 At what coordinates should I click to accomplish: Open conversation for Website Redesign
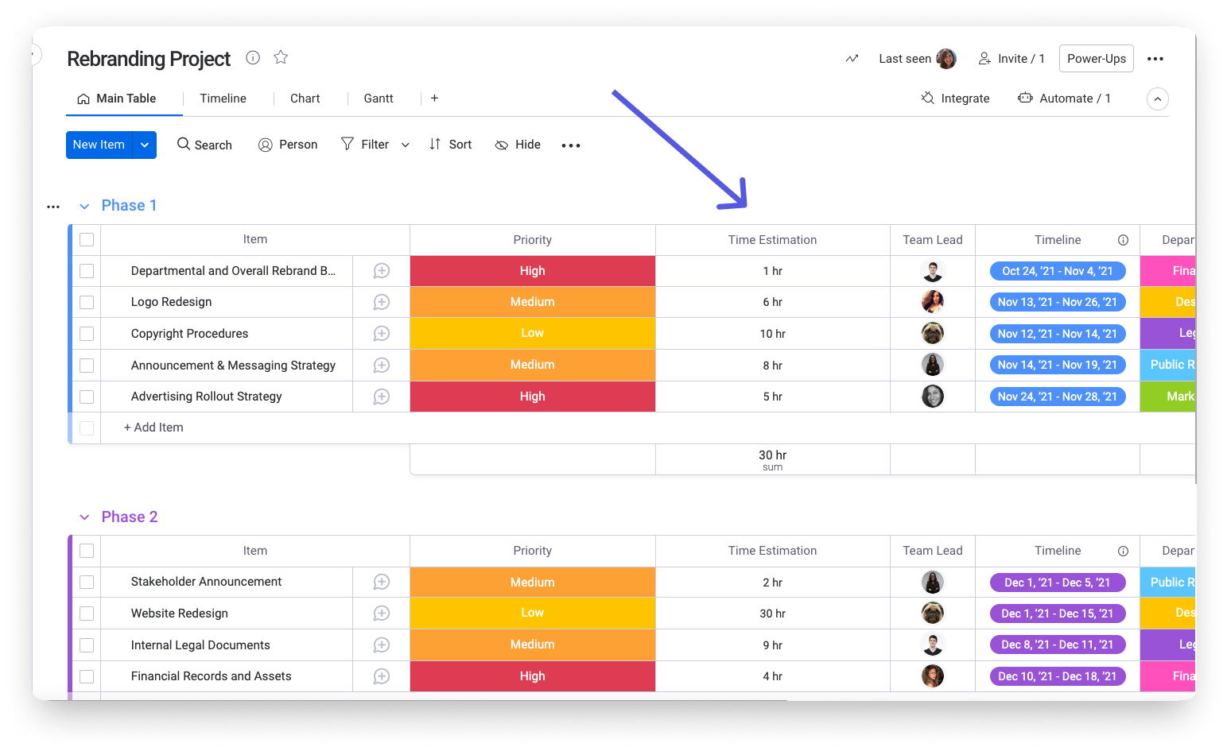click(382, 614)
